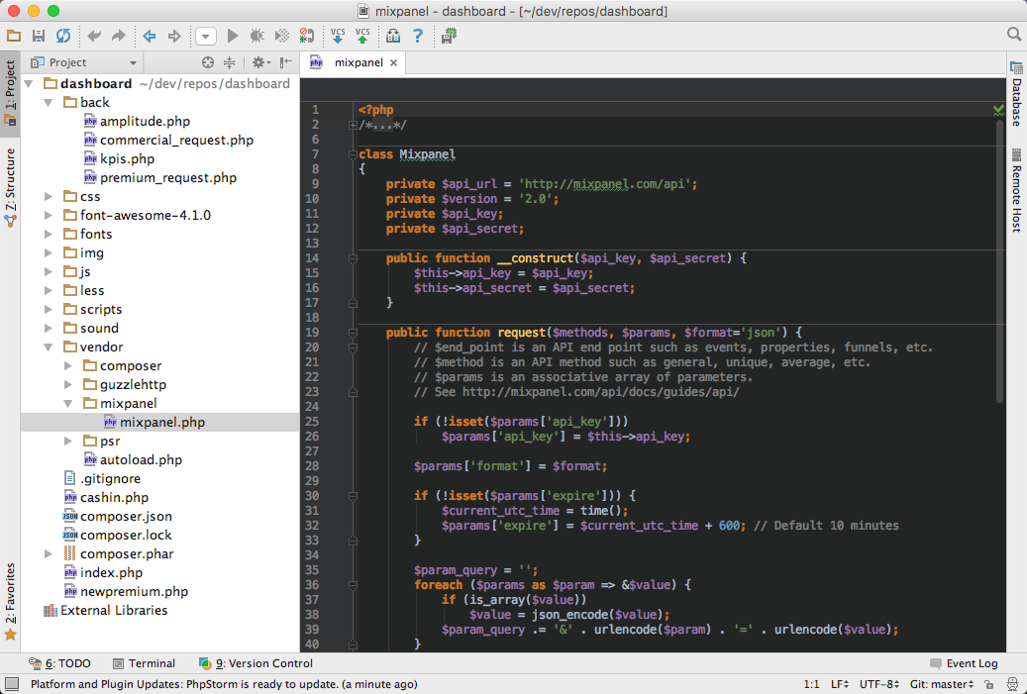
Task: Unfold collapsed comment block at line 2
Action: [353, 125]
